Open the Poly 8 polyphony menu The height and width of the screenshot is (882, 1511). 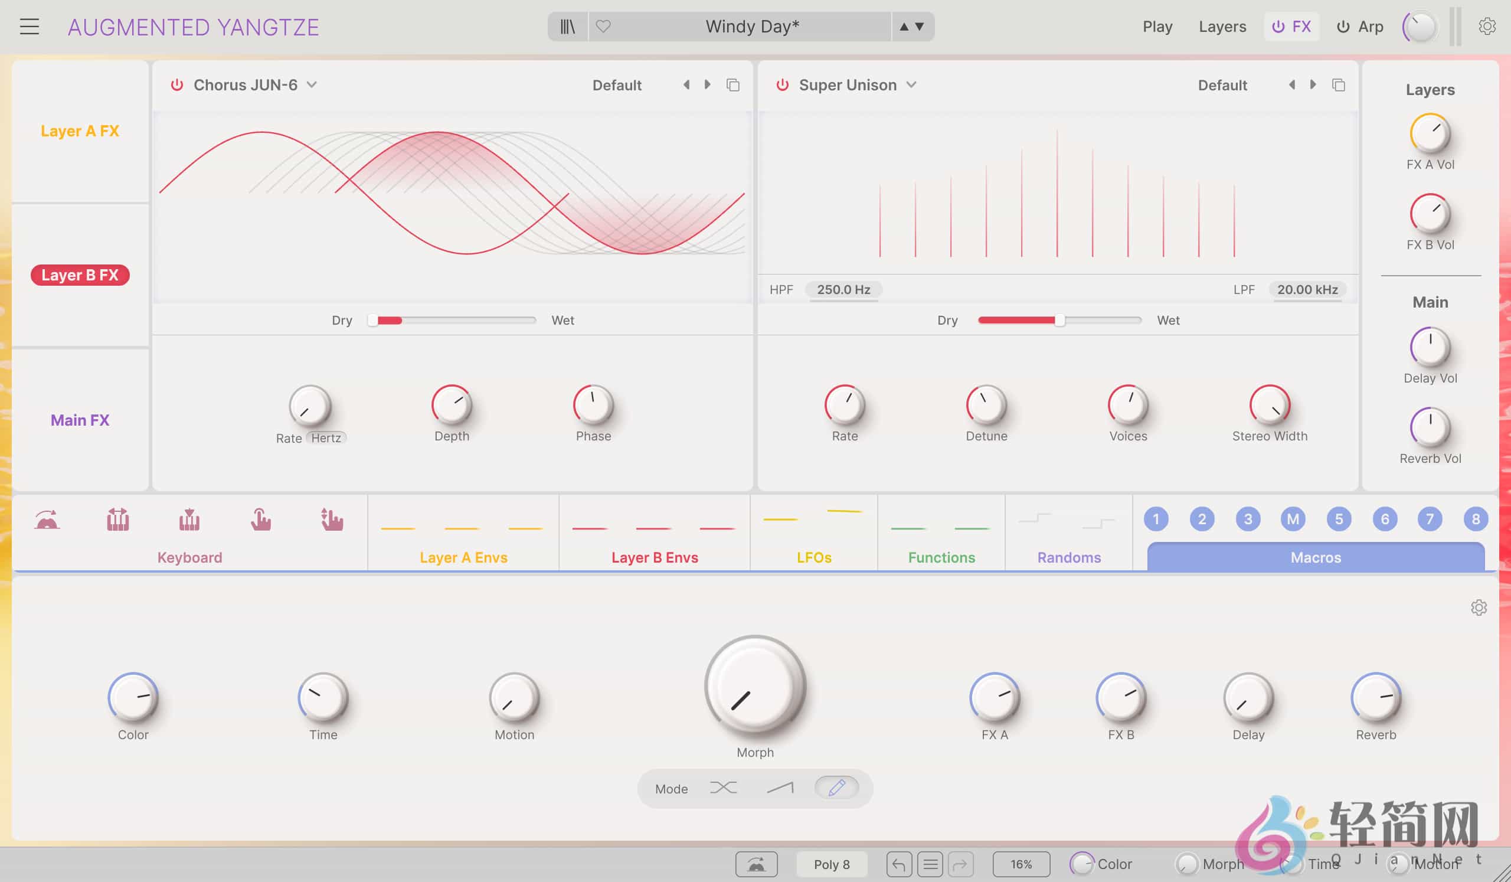(x=831, y=864)
